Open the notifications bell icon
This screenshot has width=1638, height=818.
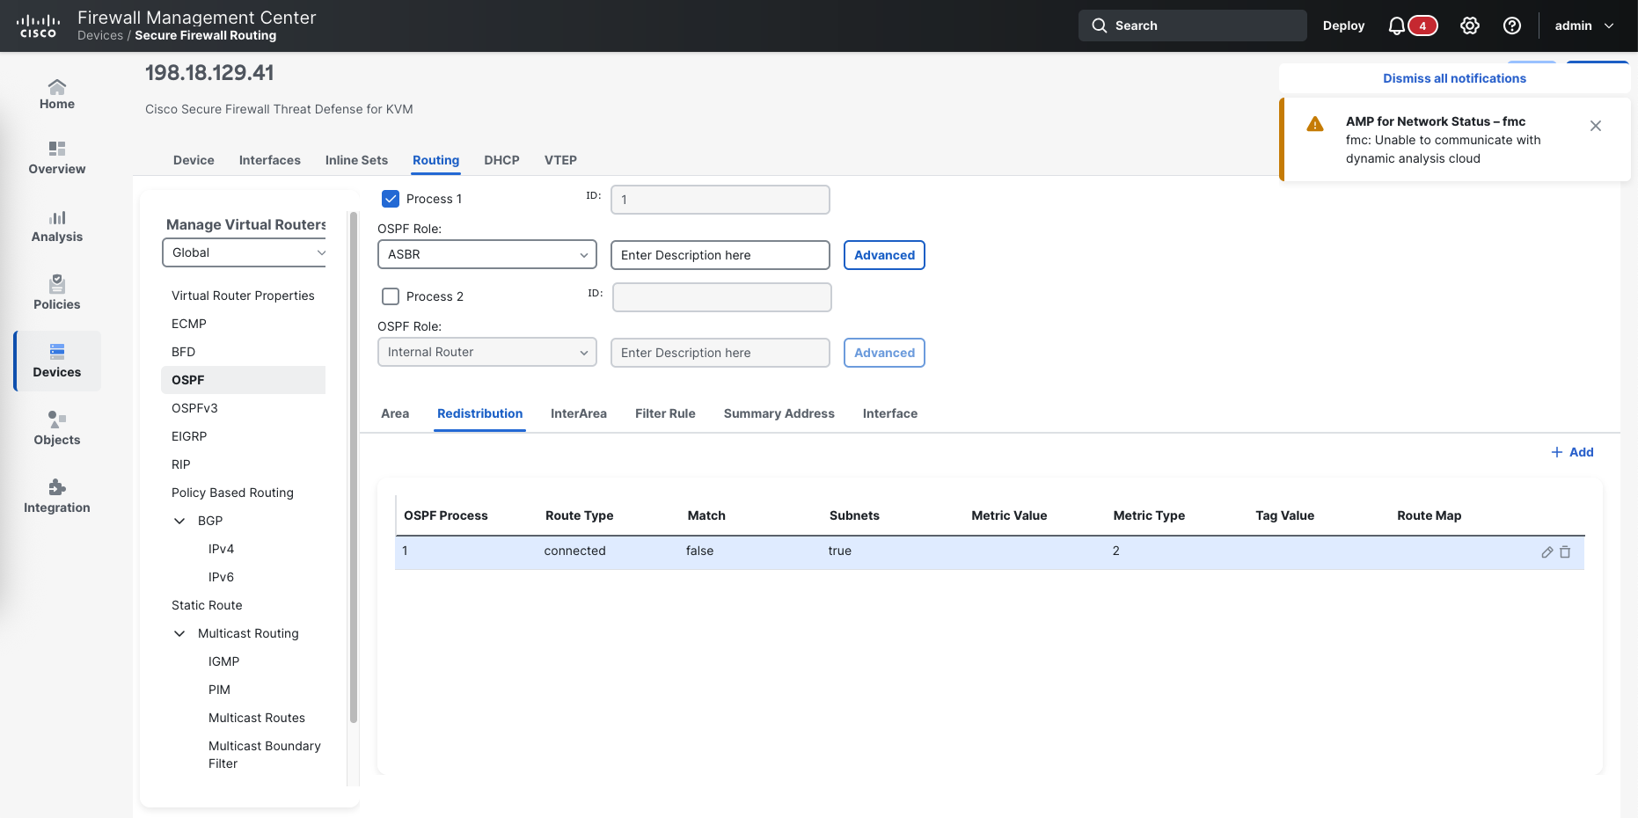1396,26
